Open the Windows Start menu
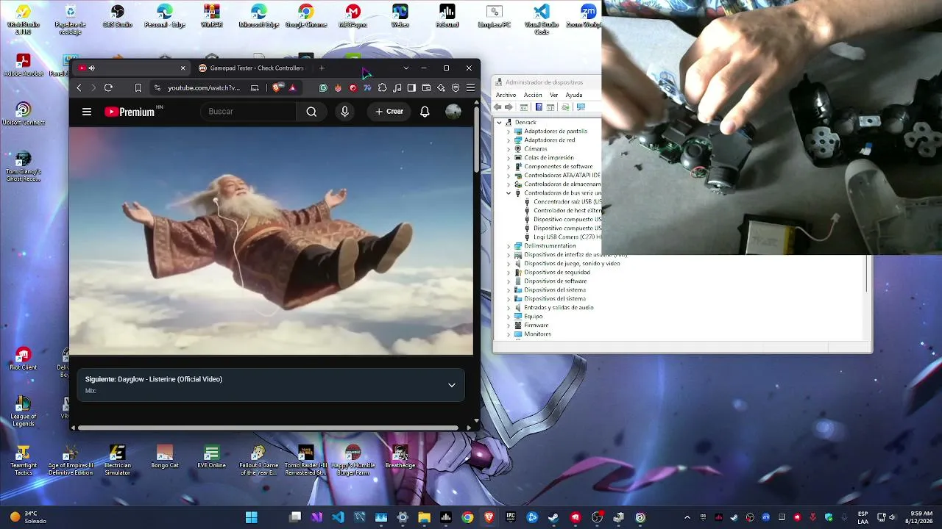This screenshot has height=529, width=942. click(252, 517)
